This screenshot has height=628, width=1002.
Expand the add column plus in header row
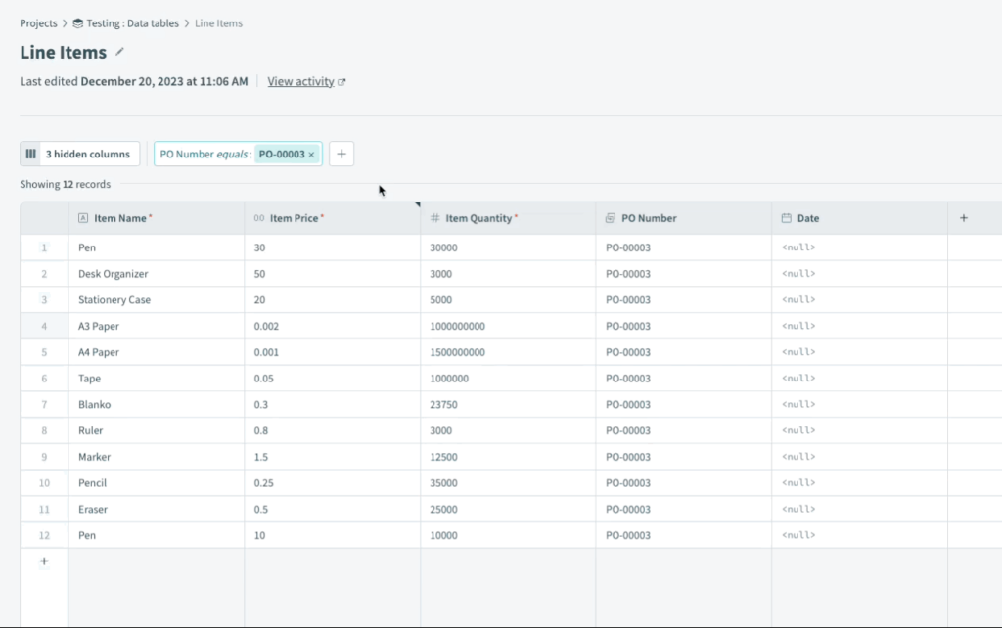click(x=963, y=217)
